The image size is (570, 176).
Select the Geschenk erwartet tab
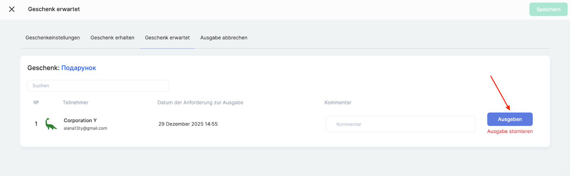coord(167,38)
